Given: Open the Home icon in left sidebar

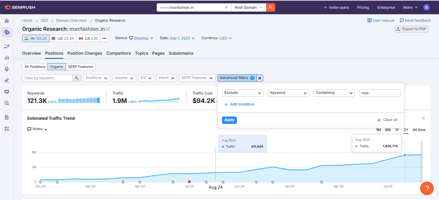Looking at the screenshot, I should [x=6, y=21].
